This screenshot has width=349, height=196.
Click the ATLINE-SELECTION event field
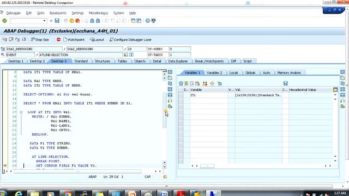click(x=81, y=54)
